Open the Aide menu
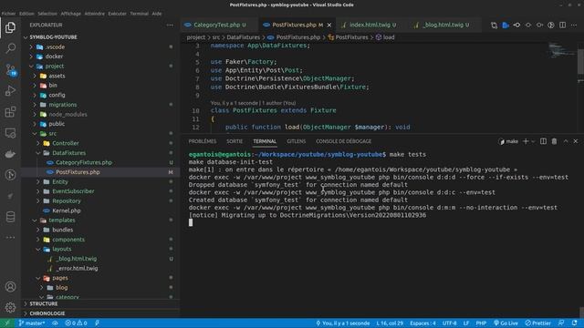The height and width of the screenshot is (328, 584). click(157, 14)
